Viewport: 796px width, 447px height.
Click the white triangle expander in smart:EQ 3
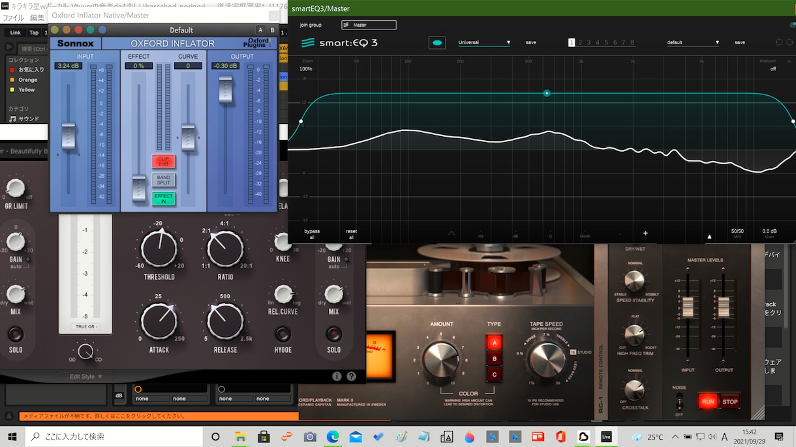(x=709, y=237)
